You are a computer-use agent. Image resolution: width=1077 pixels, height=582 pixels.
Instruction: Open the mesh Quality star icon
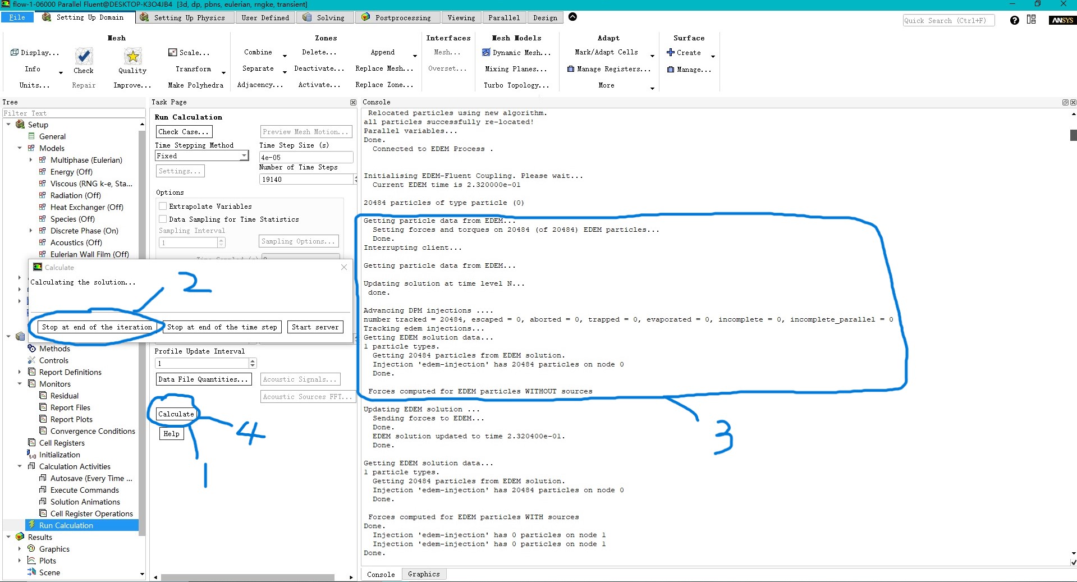point(132,56)
